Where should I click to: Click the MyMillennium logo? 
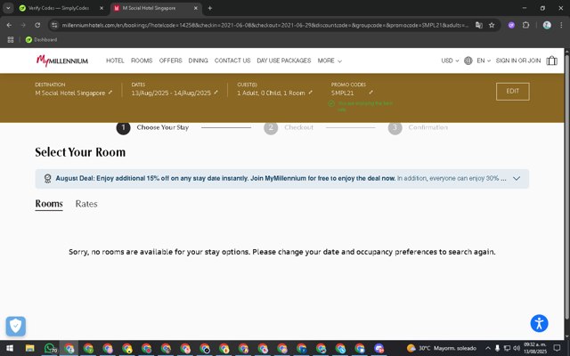tap(62, 61)
